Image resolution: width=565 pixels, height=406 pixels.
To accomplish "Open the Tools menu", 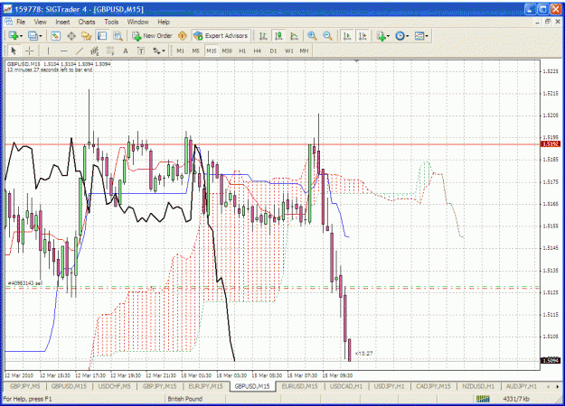I will click(x=111, y=22).
